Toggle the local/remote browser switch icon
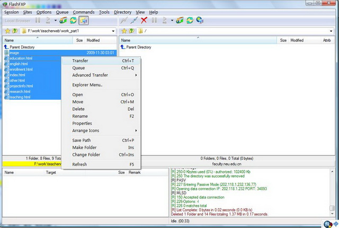339x228 pixels. point(84,21)
